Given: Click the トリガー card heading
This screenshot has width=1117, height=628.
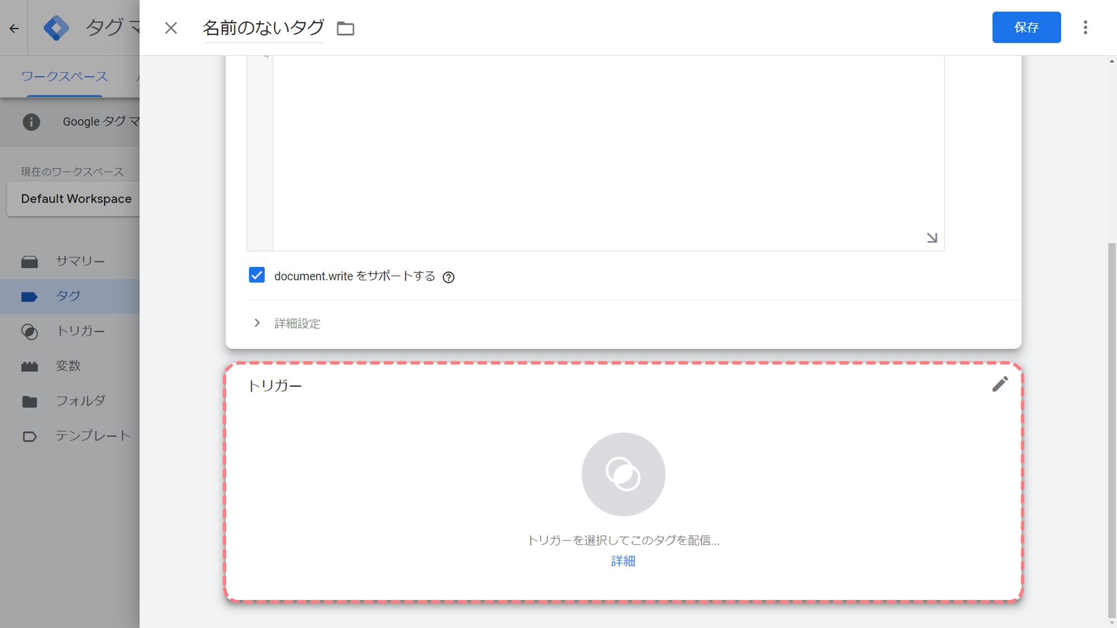Looking at the screenshot, I should [274, 386].
